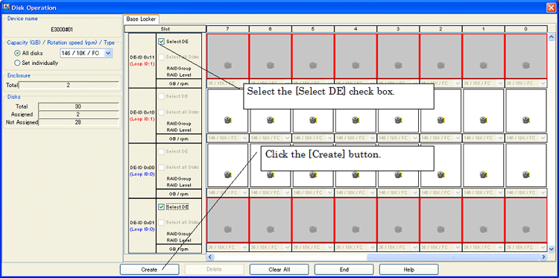Screen dimensions: 559x278
Task: Click the horizontal scrollbar thumb
Action: pyautogui.click(x=453, y=257)
